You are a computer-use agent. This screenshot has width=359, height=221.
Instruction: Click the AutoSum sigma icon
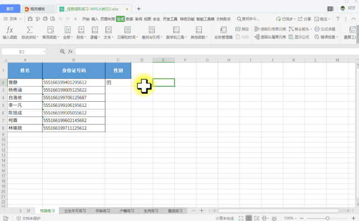[30, 30]
